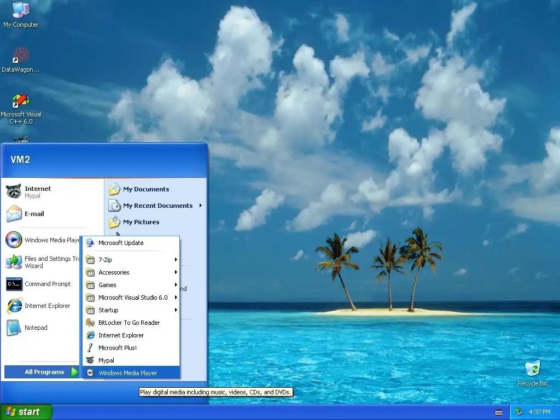Open My Computer desktop icon
The height and width of the screenshot is (420, 560).
[x=21, y=14]
